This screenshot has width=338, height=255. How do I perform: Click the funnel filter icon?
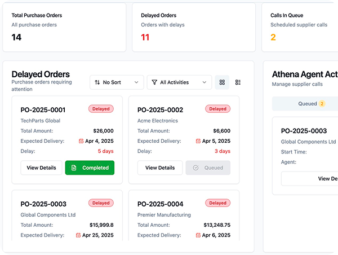click(154, 82)
